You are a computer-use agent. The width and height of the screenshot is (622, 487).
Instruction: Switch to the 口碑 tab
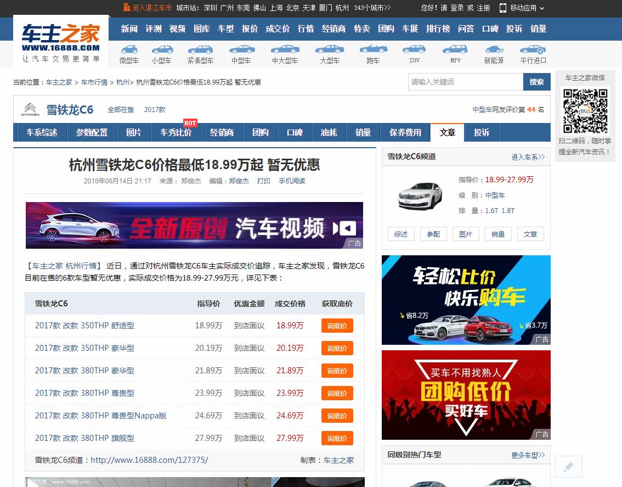pyautogui.click(x=295, y=132)
